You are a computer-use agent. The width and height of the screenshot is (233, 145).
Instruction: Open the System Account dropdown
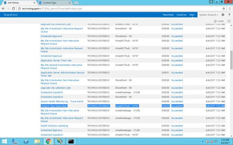click(x=208, y=14)
